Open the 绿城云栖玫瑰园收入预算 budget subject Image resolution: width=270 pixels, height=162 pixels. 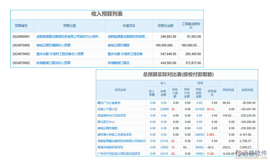click(53, 45)
